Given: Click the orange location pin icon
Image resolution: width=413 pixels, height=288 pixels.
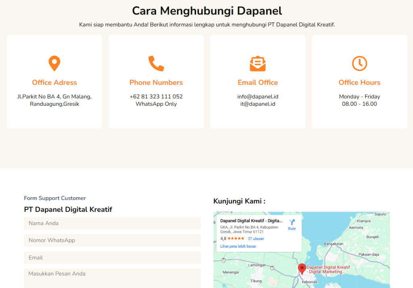Looking at the screenshot, I should coord(54,63).
